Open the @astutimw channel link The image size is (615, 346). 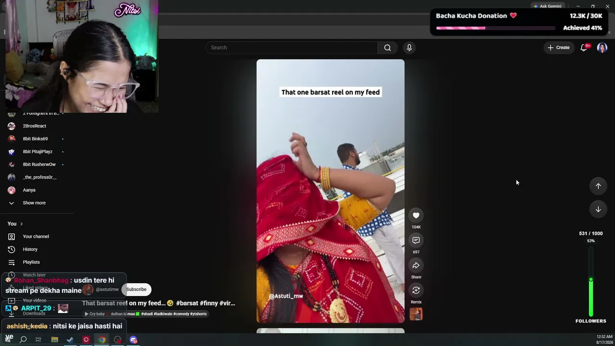pyautogui.click(x=107, y=289)
